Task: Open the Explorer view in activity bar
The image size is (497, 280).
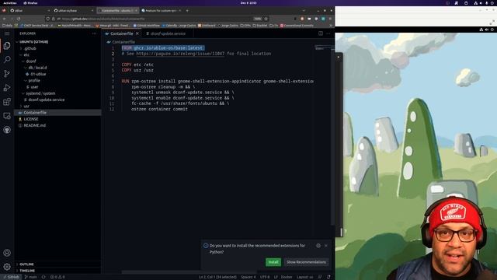Action: click(x=7, y=46)
